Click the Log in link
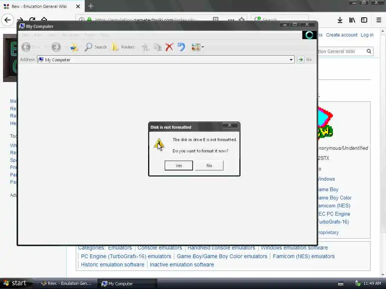The width and height of the screenshot is (386, 289). 367,35
